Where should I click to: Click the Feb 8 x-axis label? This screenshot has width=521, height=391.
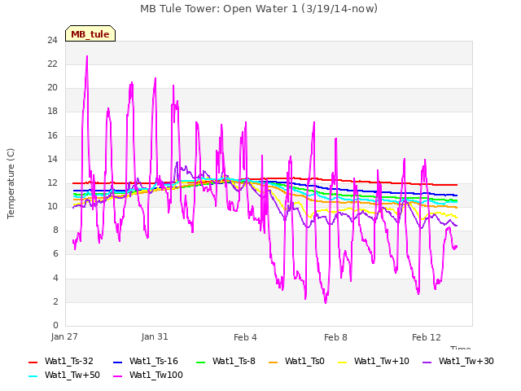[335, 337]
